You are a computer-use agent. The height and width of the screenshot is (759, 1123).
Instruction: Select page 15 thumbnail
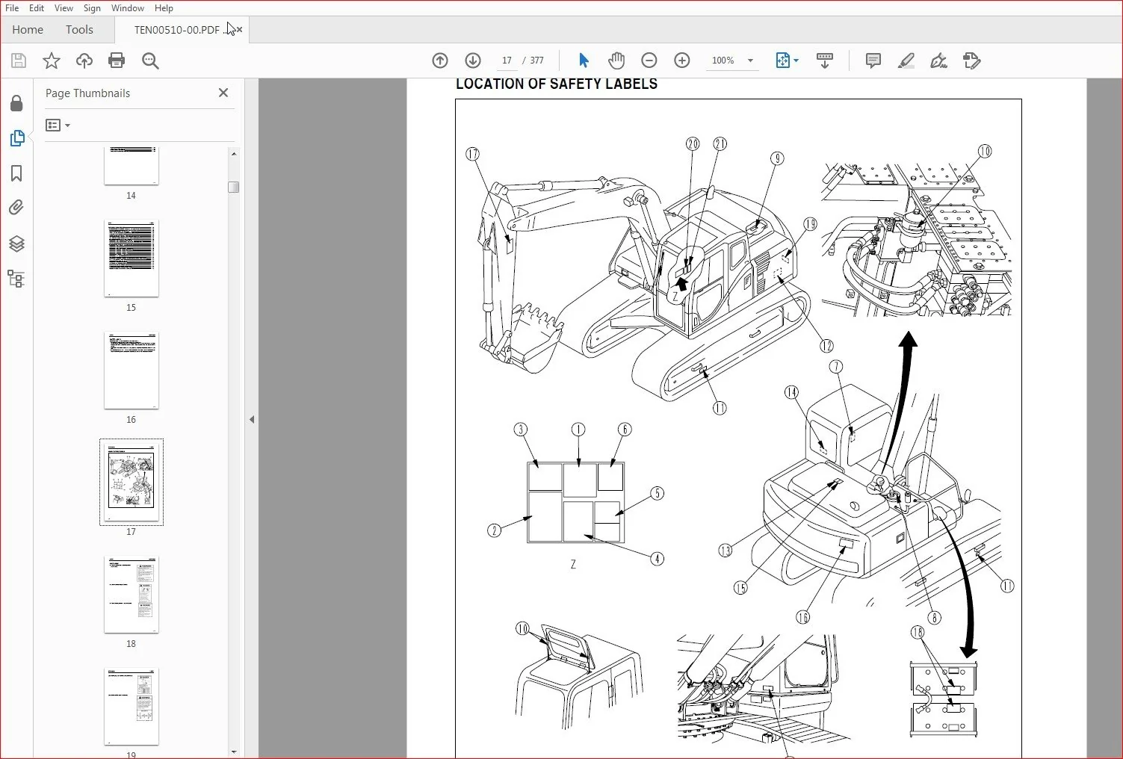tap(131, 258)
